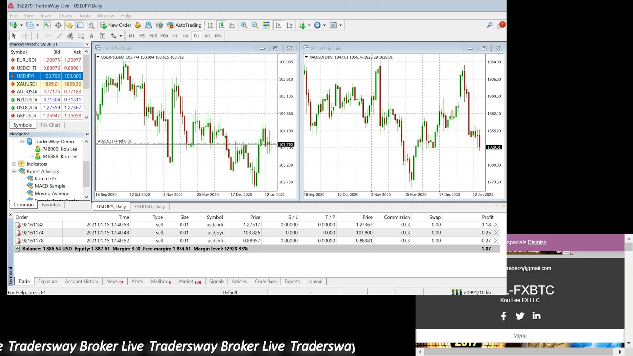Select the text label tool
This screenshot has height=356, width=633.
(102, 36)
